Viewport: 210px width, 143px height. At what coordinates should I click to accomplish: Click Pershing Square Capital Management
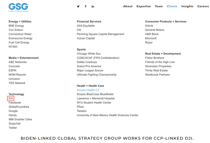(100, 34)
